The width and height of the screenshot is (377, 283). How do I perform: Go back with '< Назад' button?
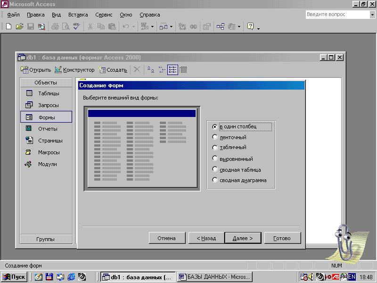(x=206, y=238)
